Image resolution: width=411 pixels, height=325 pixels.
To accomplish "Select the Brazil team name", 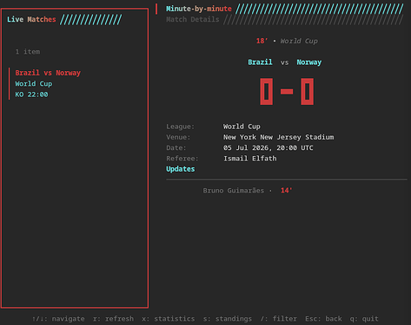I will click(x=260, y=62).
